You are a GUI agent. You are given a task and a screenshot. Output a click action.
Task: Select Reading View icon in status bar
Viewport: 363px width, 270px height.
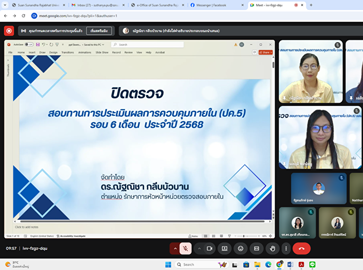(x=221, y=236)
